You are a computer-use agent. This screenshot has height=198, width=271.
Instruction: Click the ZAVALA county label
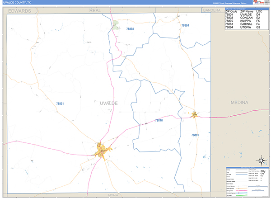point(113,195)
